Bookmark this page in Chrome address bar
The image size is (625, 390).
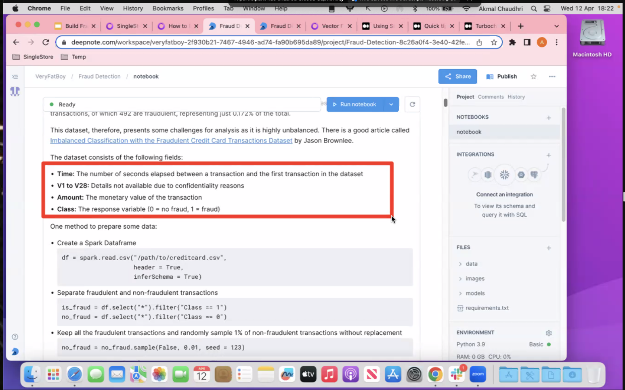[x=494, y=42]
